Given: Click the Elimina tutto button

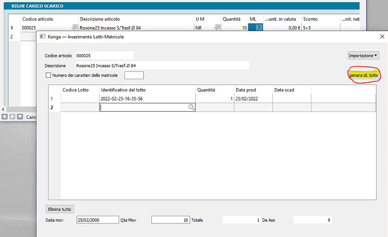Looking at the screenshot, I should tap(59, 209).
